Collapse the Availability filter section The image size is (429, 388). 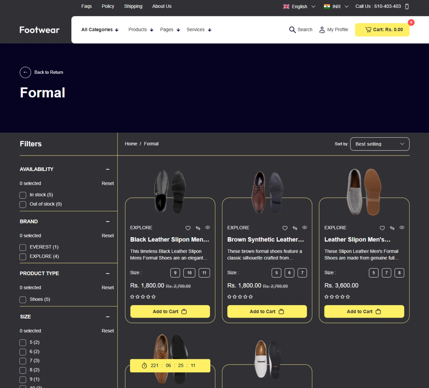pyautogui.click(x=108, y=169)
